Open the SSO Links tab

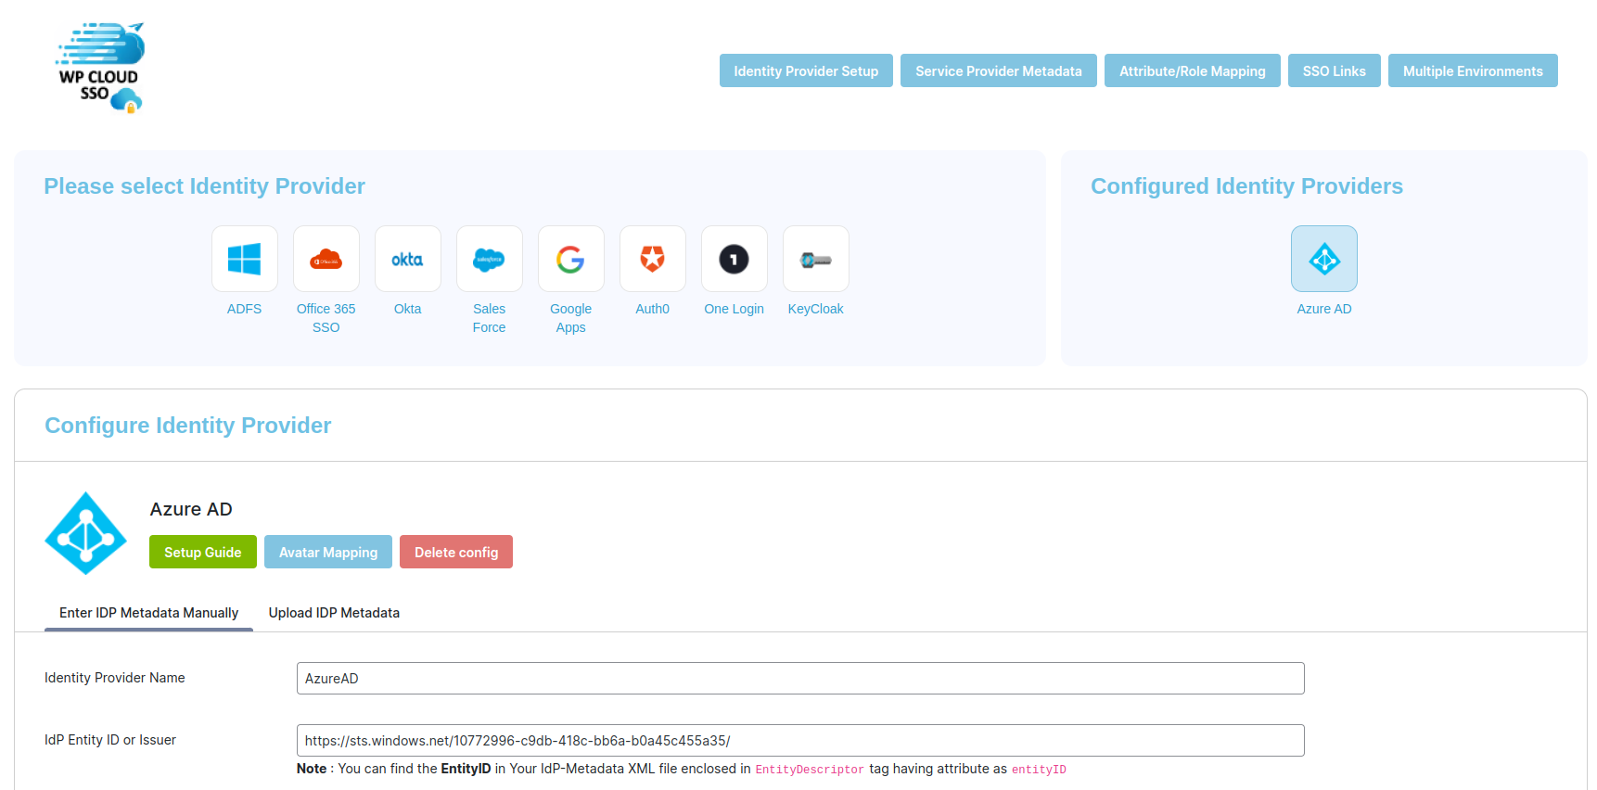(x=1335, y=70)
